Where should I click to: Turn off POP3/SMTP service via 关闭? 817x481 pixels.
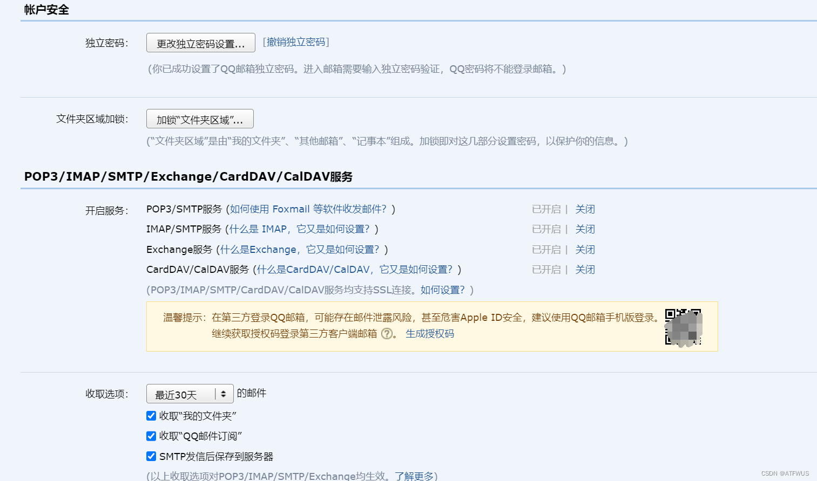click(585, 209)
